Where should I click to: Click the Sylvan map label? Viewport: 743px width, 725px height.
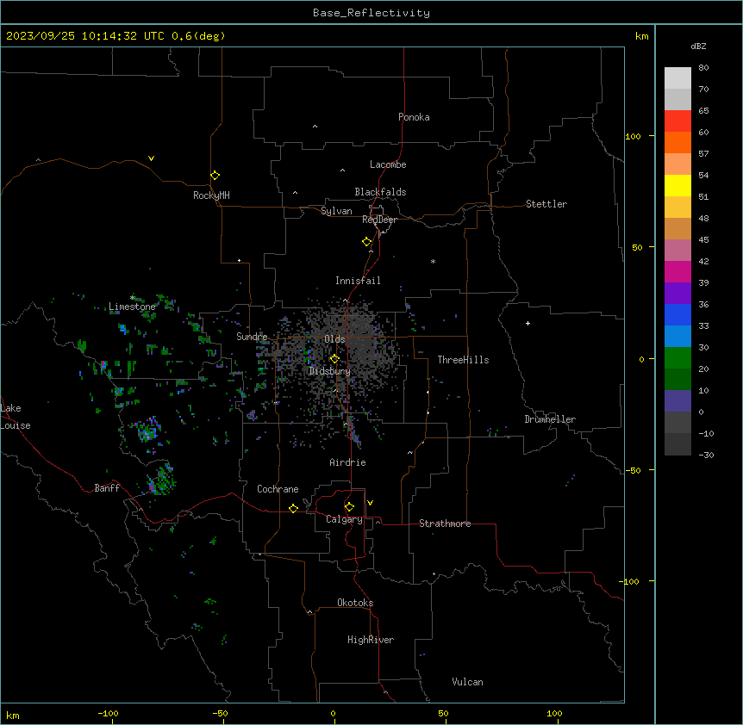click(336, 211)
